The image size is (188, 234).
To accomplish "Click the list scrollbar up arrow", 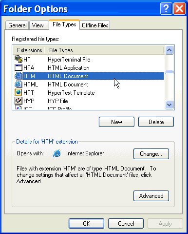I will (169, 50).
